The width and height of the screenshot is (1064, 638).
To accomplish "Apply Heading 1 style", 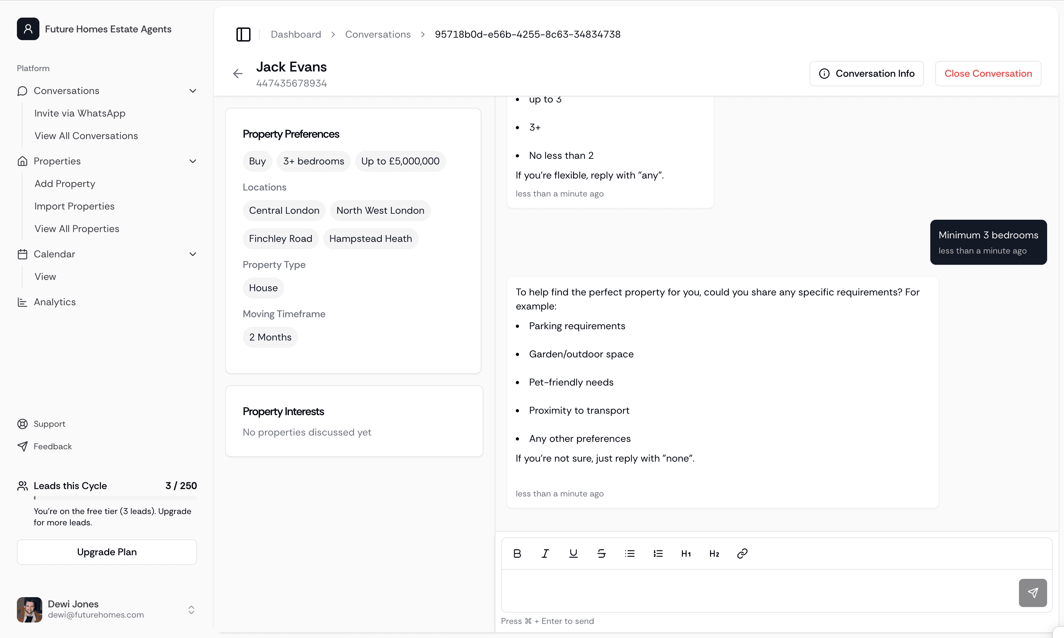I will click(686, 554).
